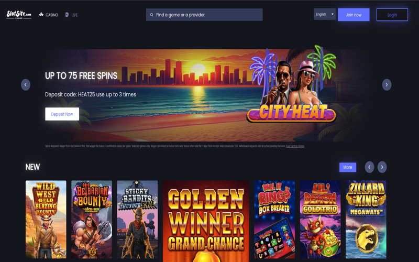Advance to next banner slide arrow
This screenshot has height=262, width=419.
click(x=387, y=85)
